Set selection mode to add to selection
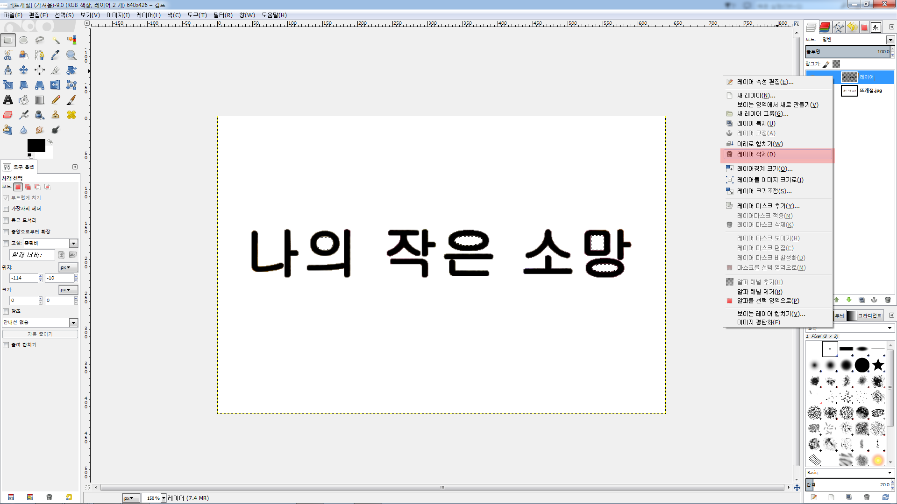 (x=28, y=187)
